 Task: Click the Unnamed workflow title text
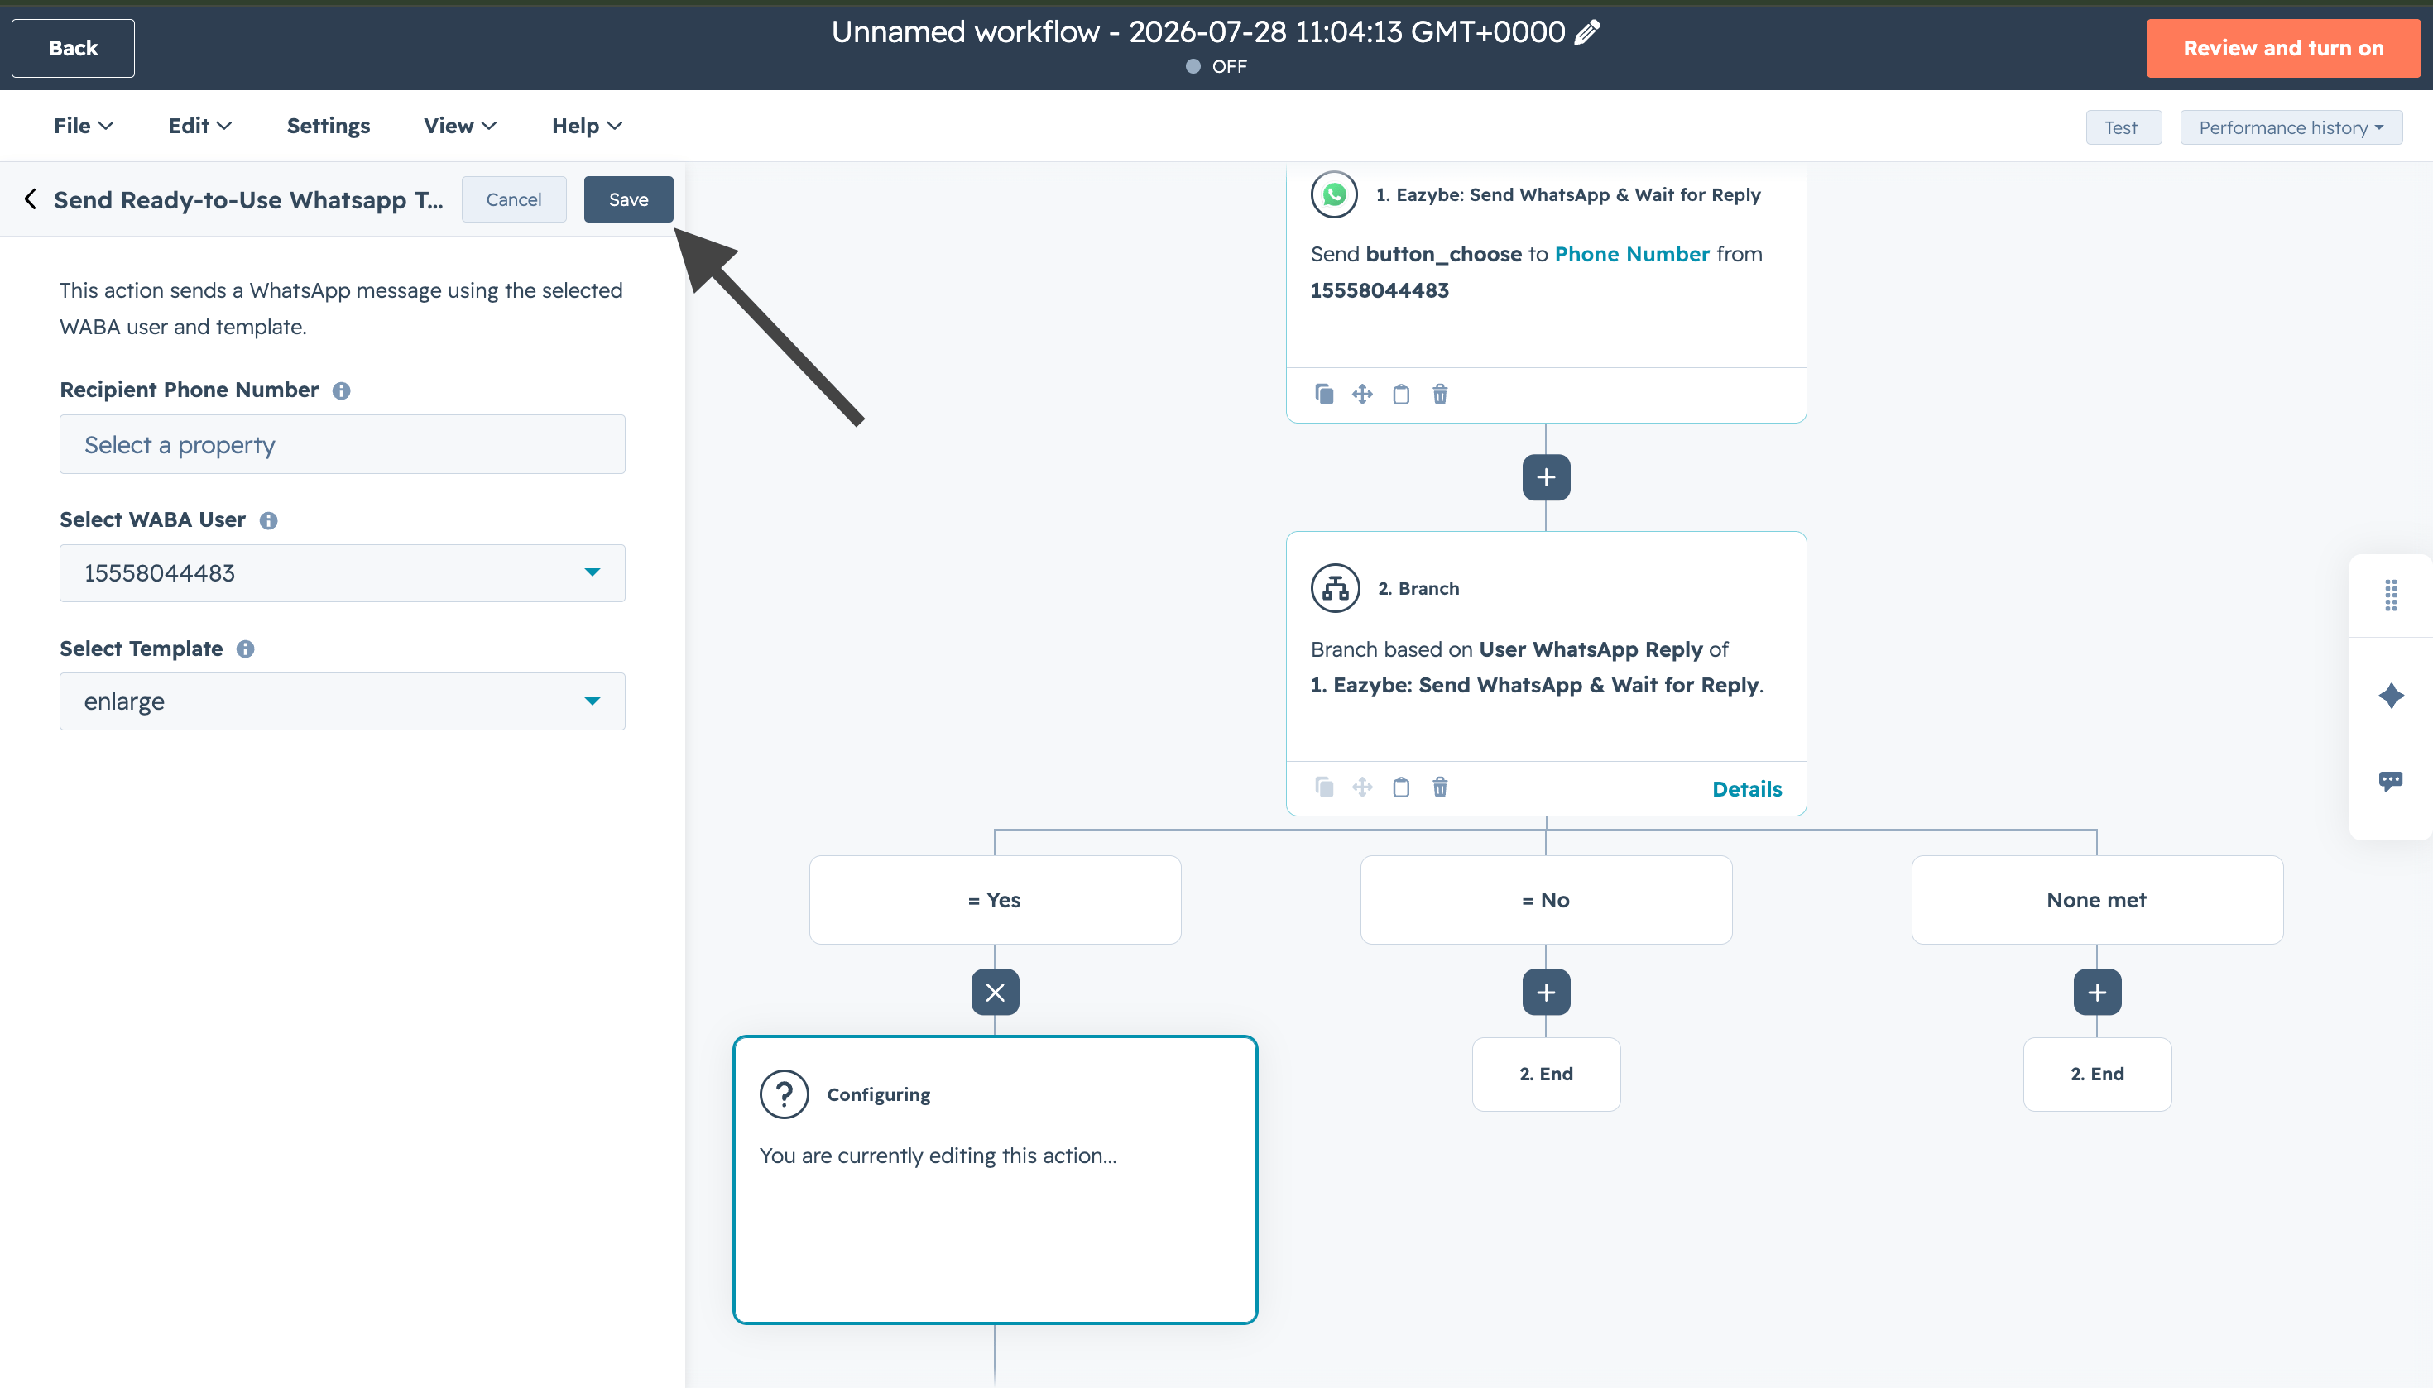coord(1198,32)
